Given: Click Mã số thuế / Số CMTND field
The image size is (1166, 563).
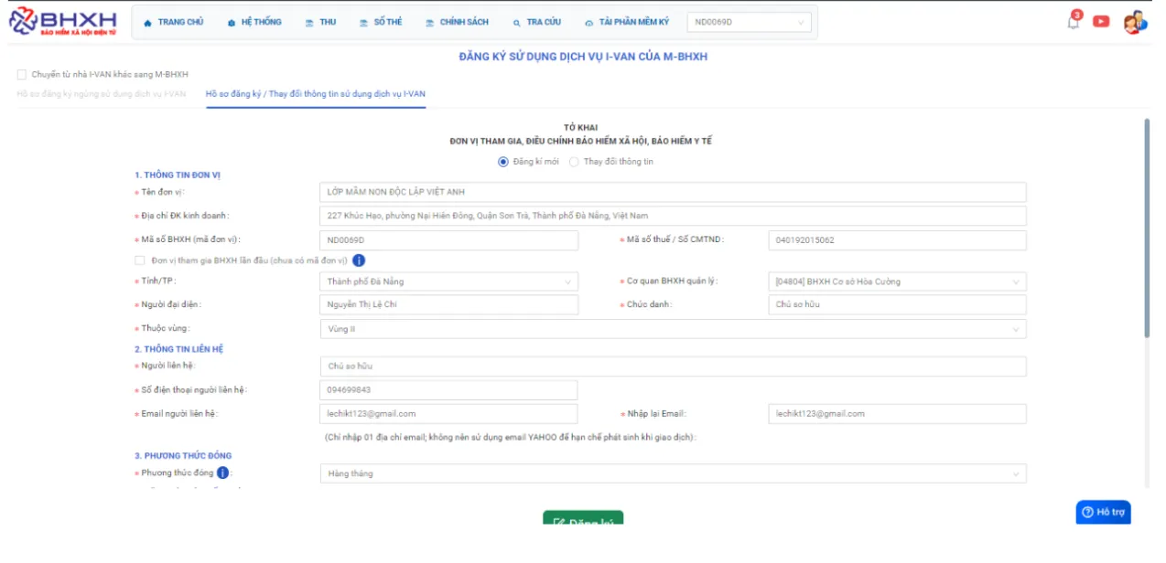Looking at the screenshot, I should [x=897, y=240].
